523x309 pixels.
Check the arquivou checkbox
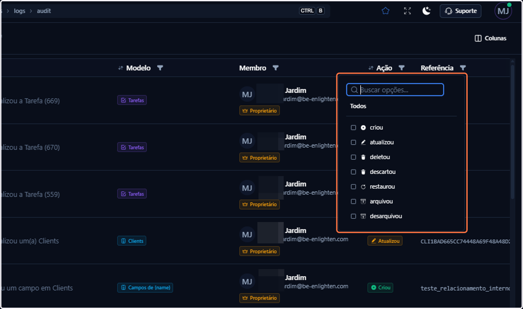353,202
